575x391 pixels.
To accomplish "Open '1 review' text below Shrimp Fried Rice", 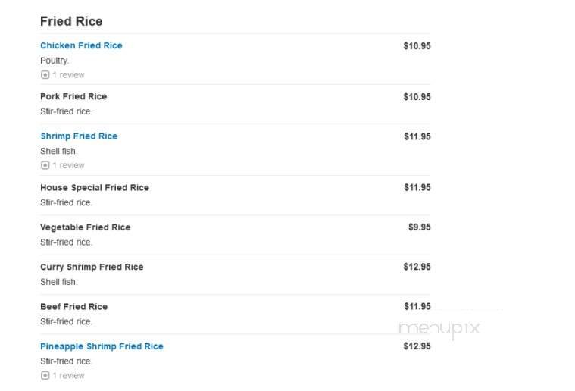I will point(68,165).
